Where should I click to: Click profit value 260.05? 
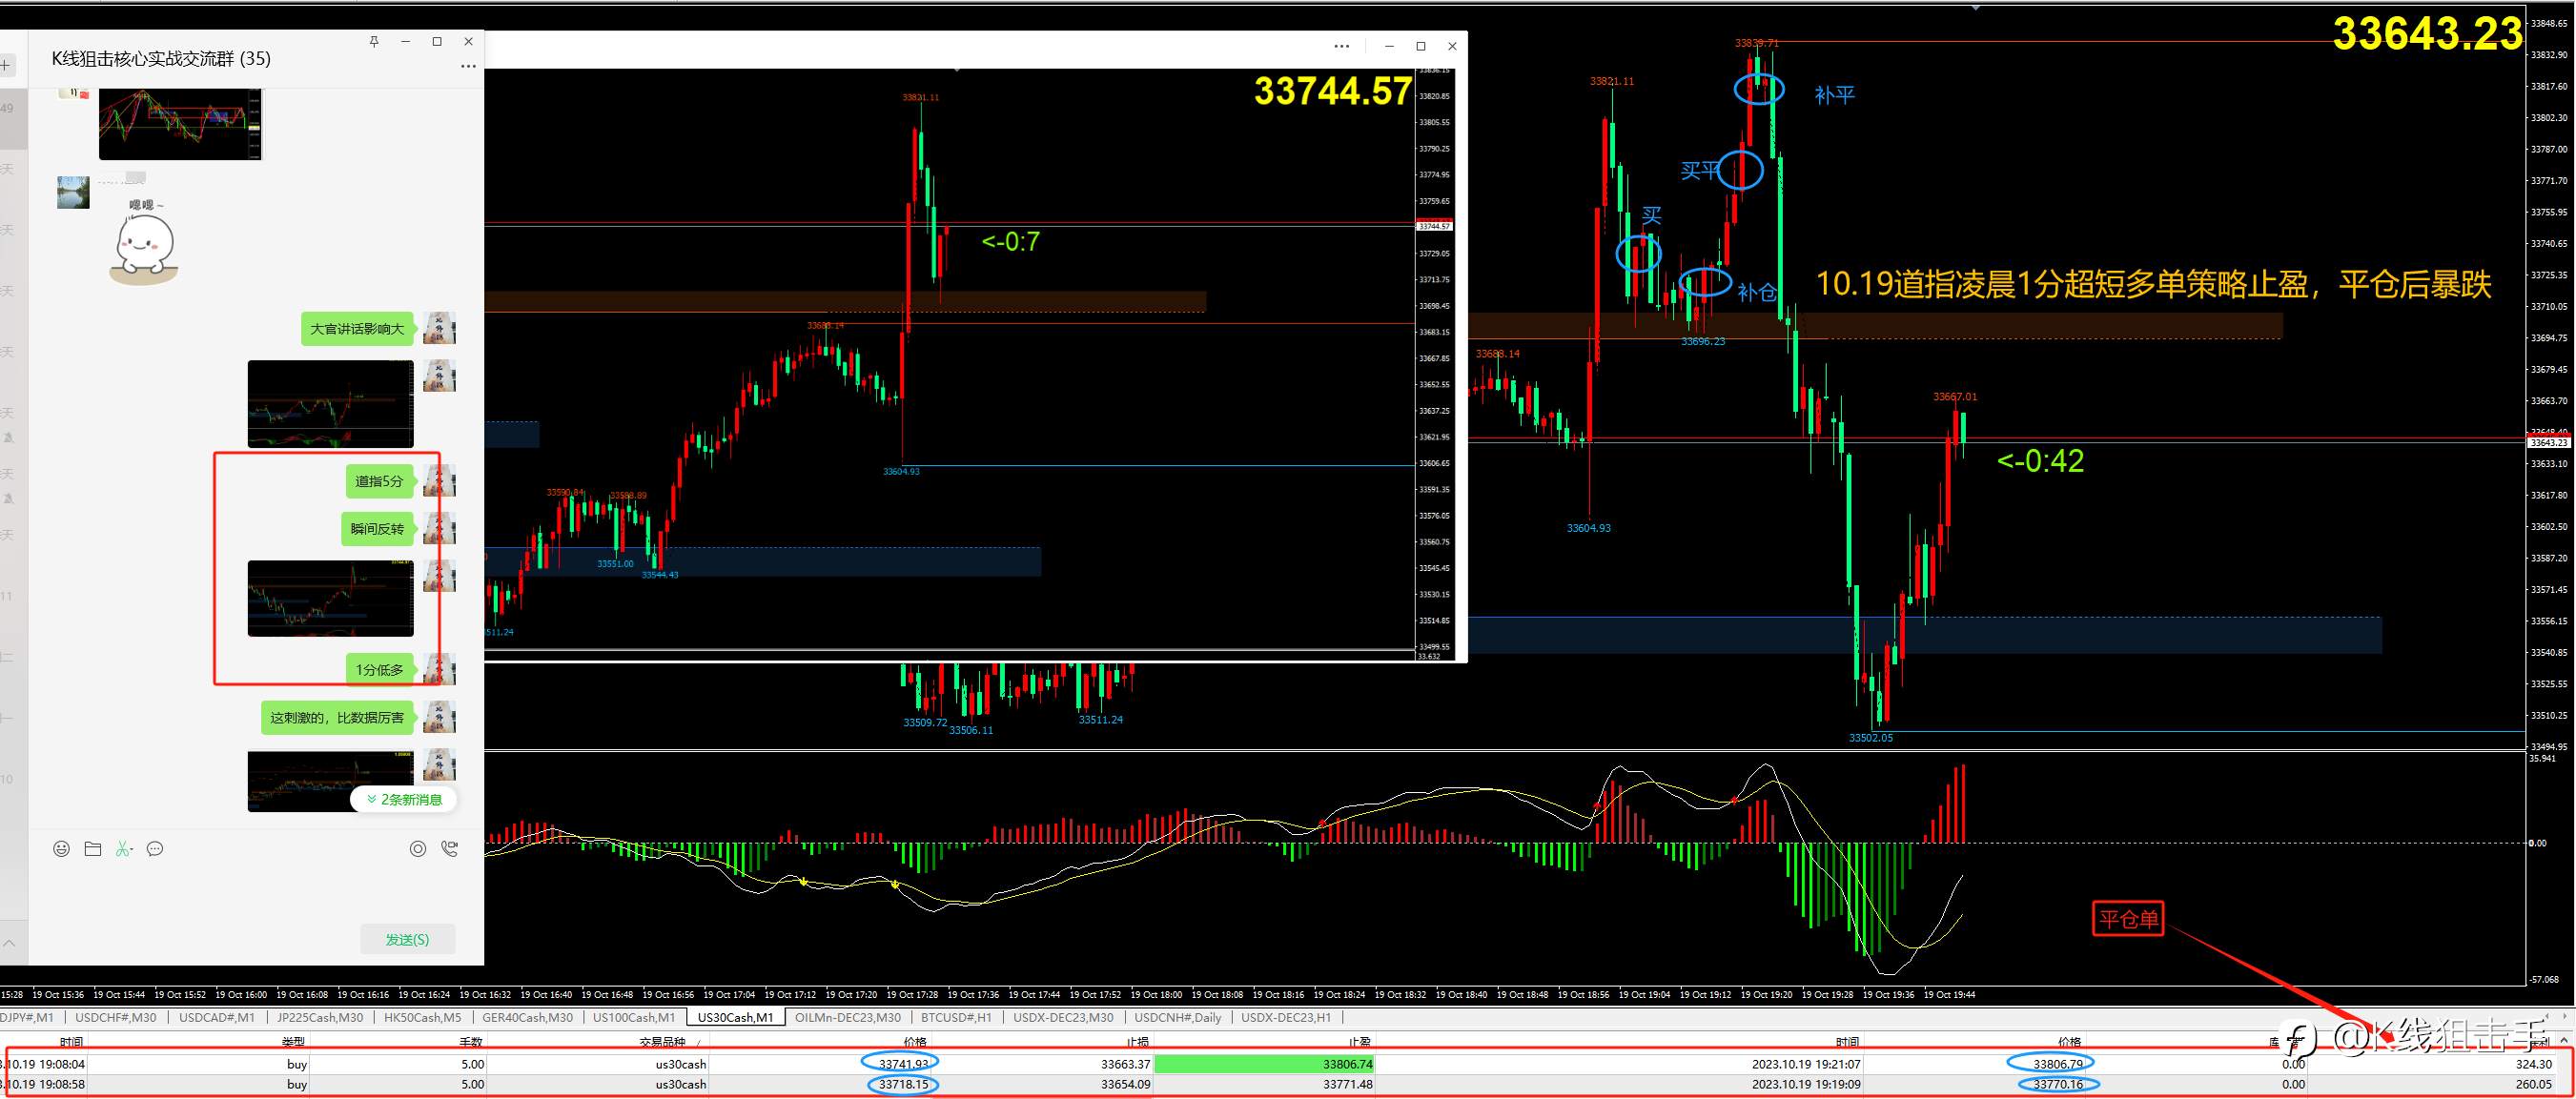coord(2534,1084)
